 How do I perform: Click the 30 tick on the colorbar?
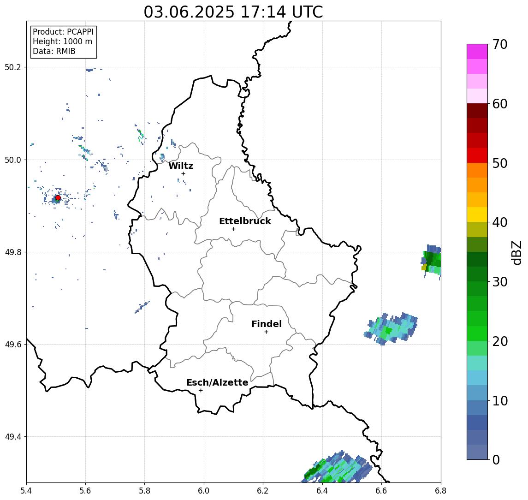(x=499, y=282)
